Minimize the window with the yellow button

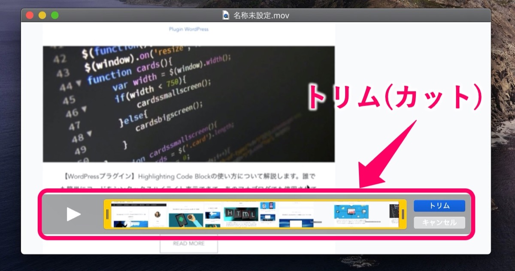(x=42, y=15)
